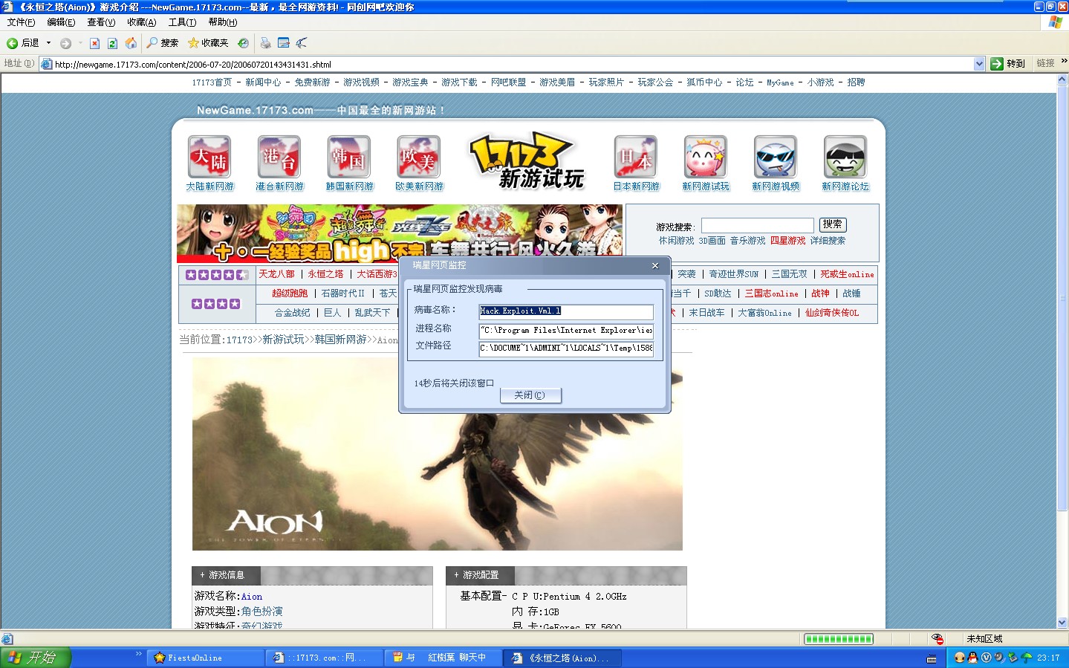The width and height of the screenshot is (1069, 668).
Task: Close the 瑞星网页监控 dialog with the X
Action: point(654,265)
